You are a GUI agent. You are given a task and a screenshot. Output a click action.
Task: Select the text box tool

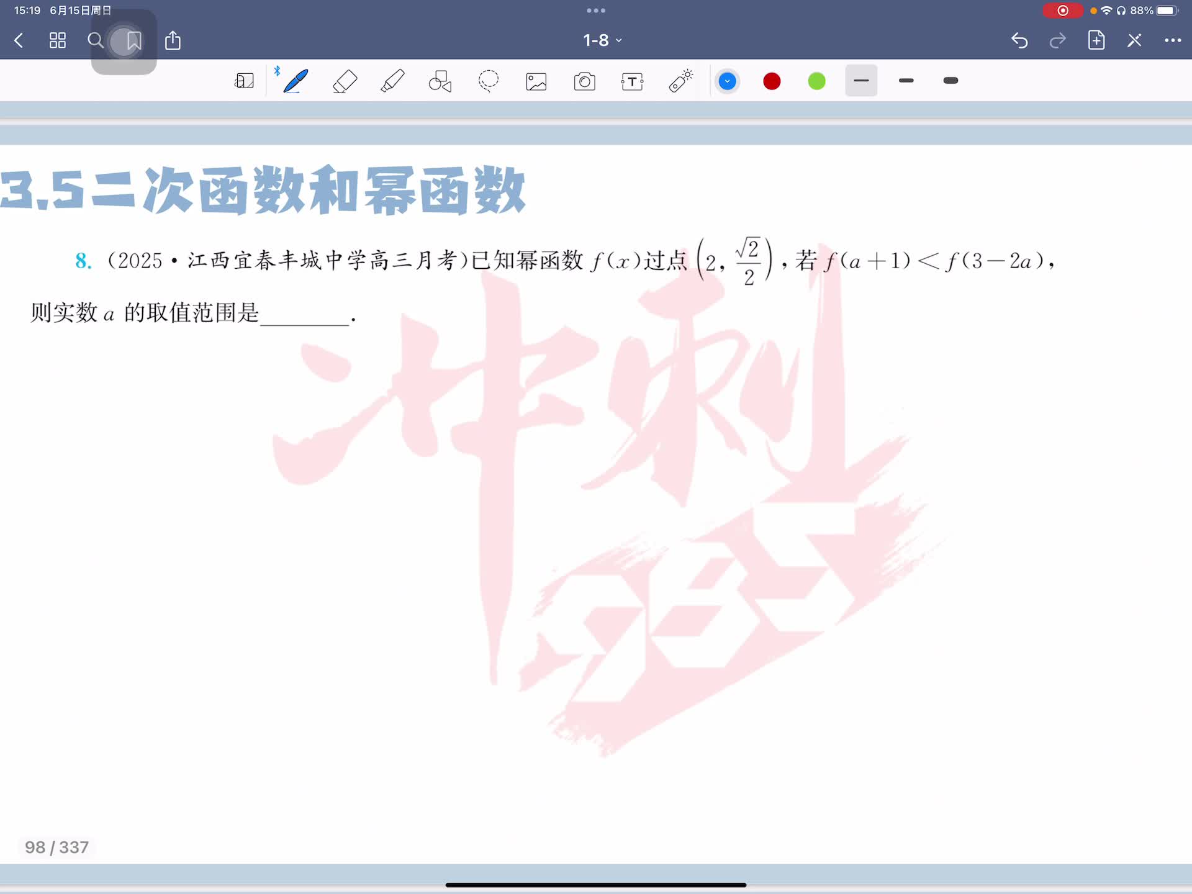click(632, 81)
